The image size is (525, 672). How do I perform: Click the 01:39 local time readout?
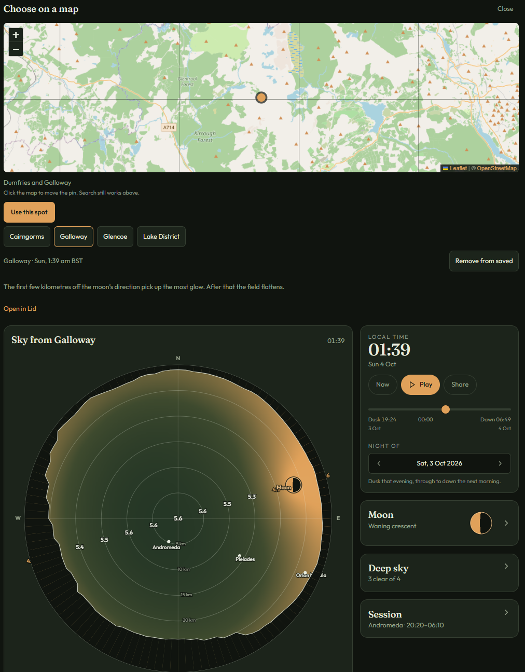coord(389,350)
